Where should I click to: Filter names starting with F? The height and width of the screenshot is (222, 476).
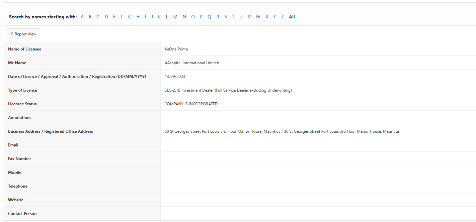coord(122,17)
